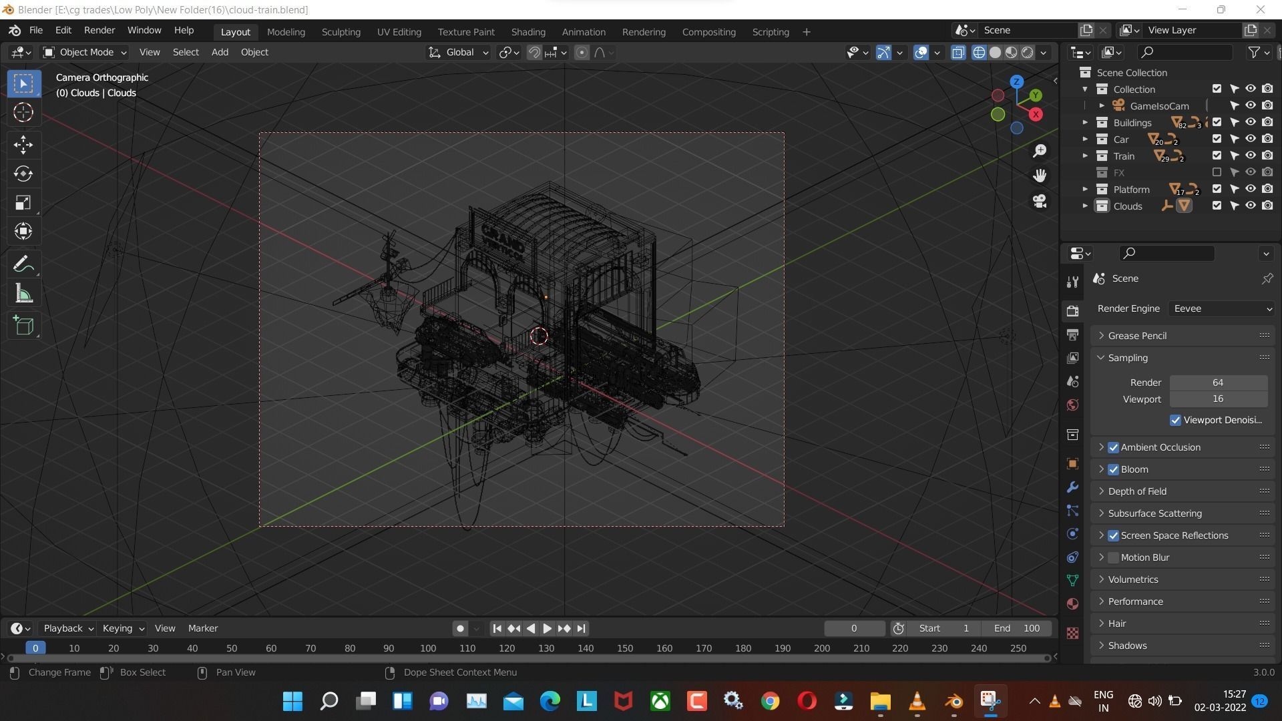Click the Marker menu in timeline
Viewport: 1282px width, 721px height.
pos(203,628)
